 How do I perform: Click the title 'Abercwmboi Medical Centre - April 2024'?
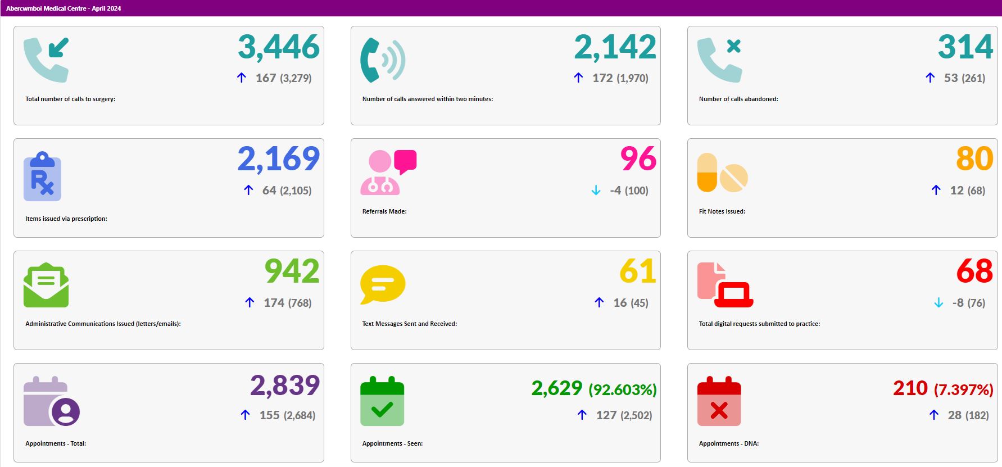64,8
